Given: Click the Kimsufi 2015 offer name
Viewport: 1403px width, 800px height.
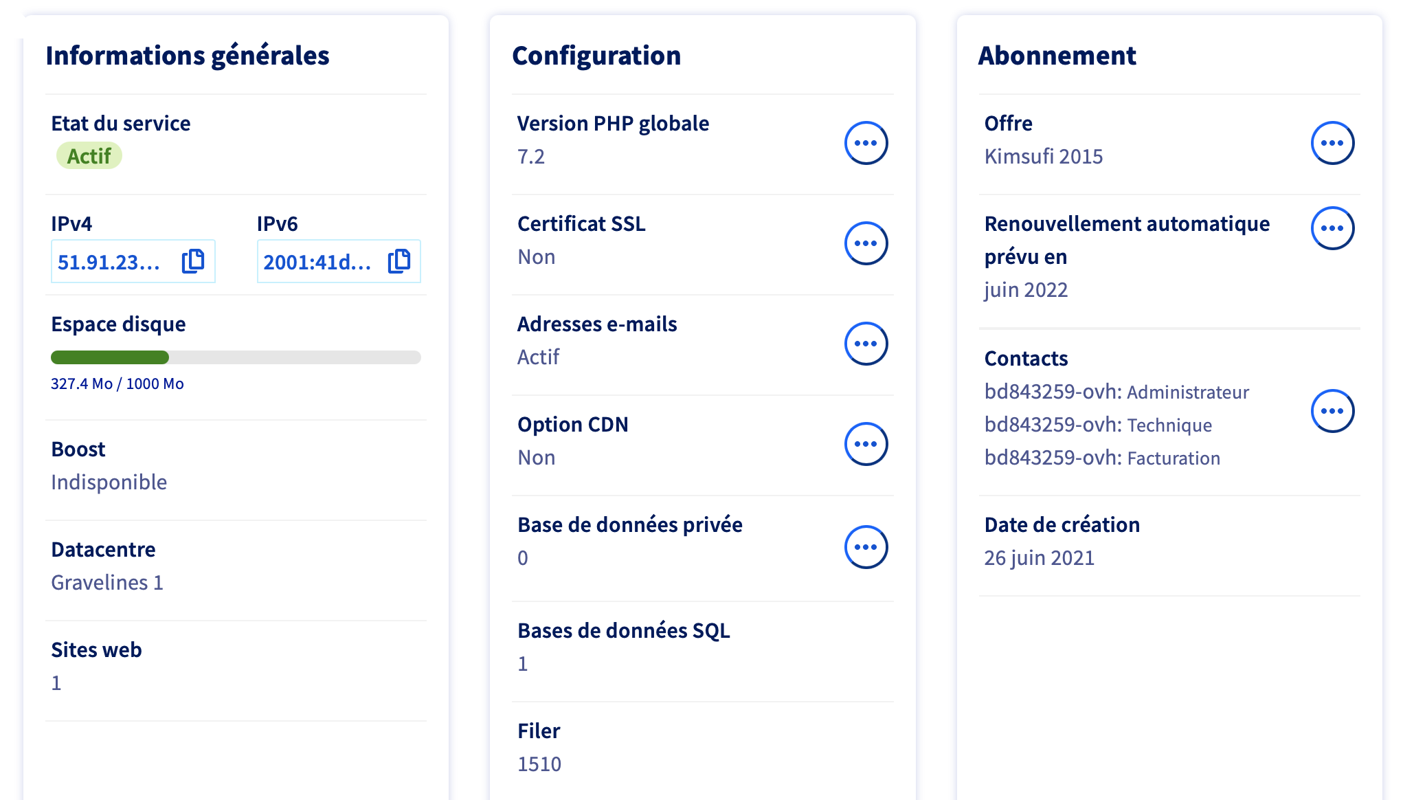Looking at the screenshot, I should (1043, 157).
